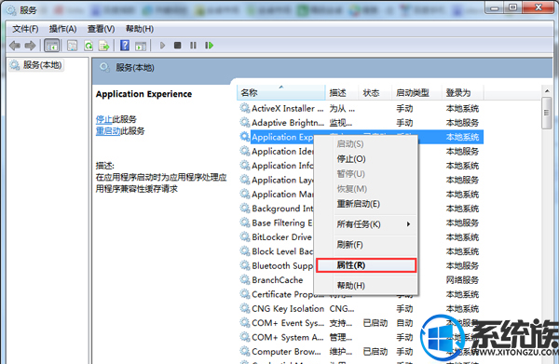
Task: Click 网络服务 in the BranchCache row
Action: coord(462,280)
